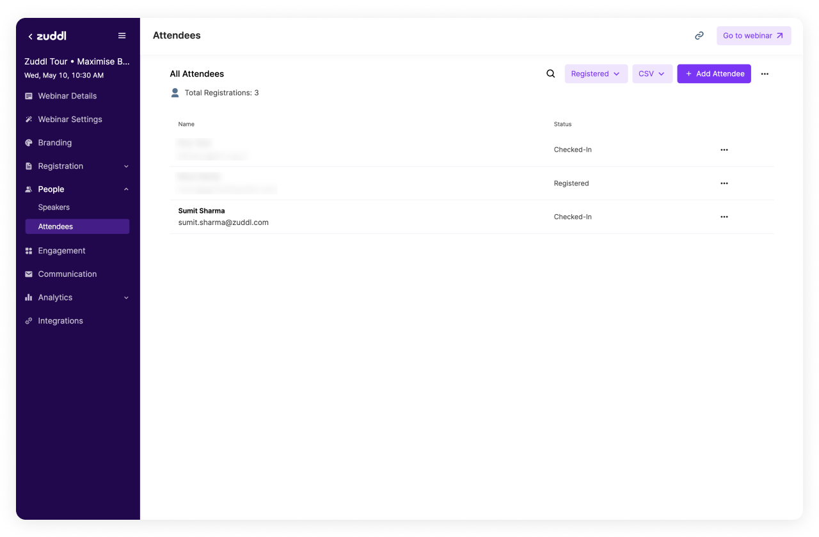Screen dimensions: 819x537
Task: Click the People group icon
Action: tap(29, 189)
